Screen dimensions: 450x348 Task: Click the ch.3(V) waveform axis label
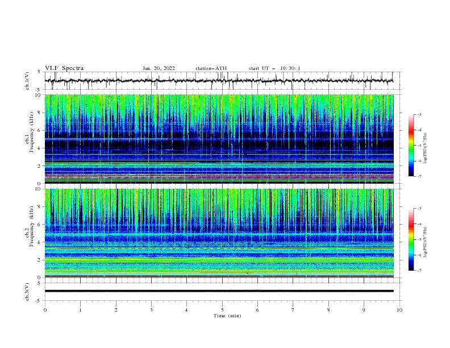27,292
